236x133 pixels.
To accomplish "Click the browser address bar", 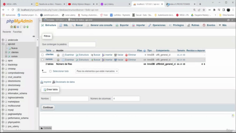I will click(104, 10).
